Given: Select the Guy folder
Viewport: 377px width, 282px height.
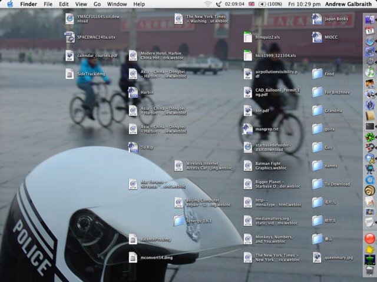Looking at the screenshot, I should click(317, 147).
